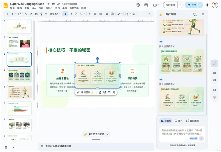The width and height of the screenshot is (221, 152).
Task: Insert a link
Action: (x=107, y=14)
